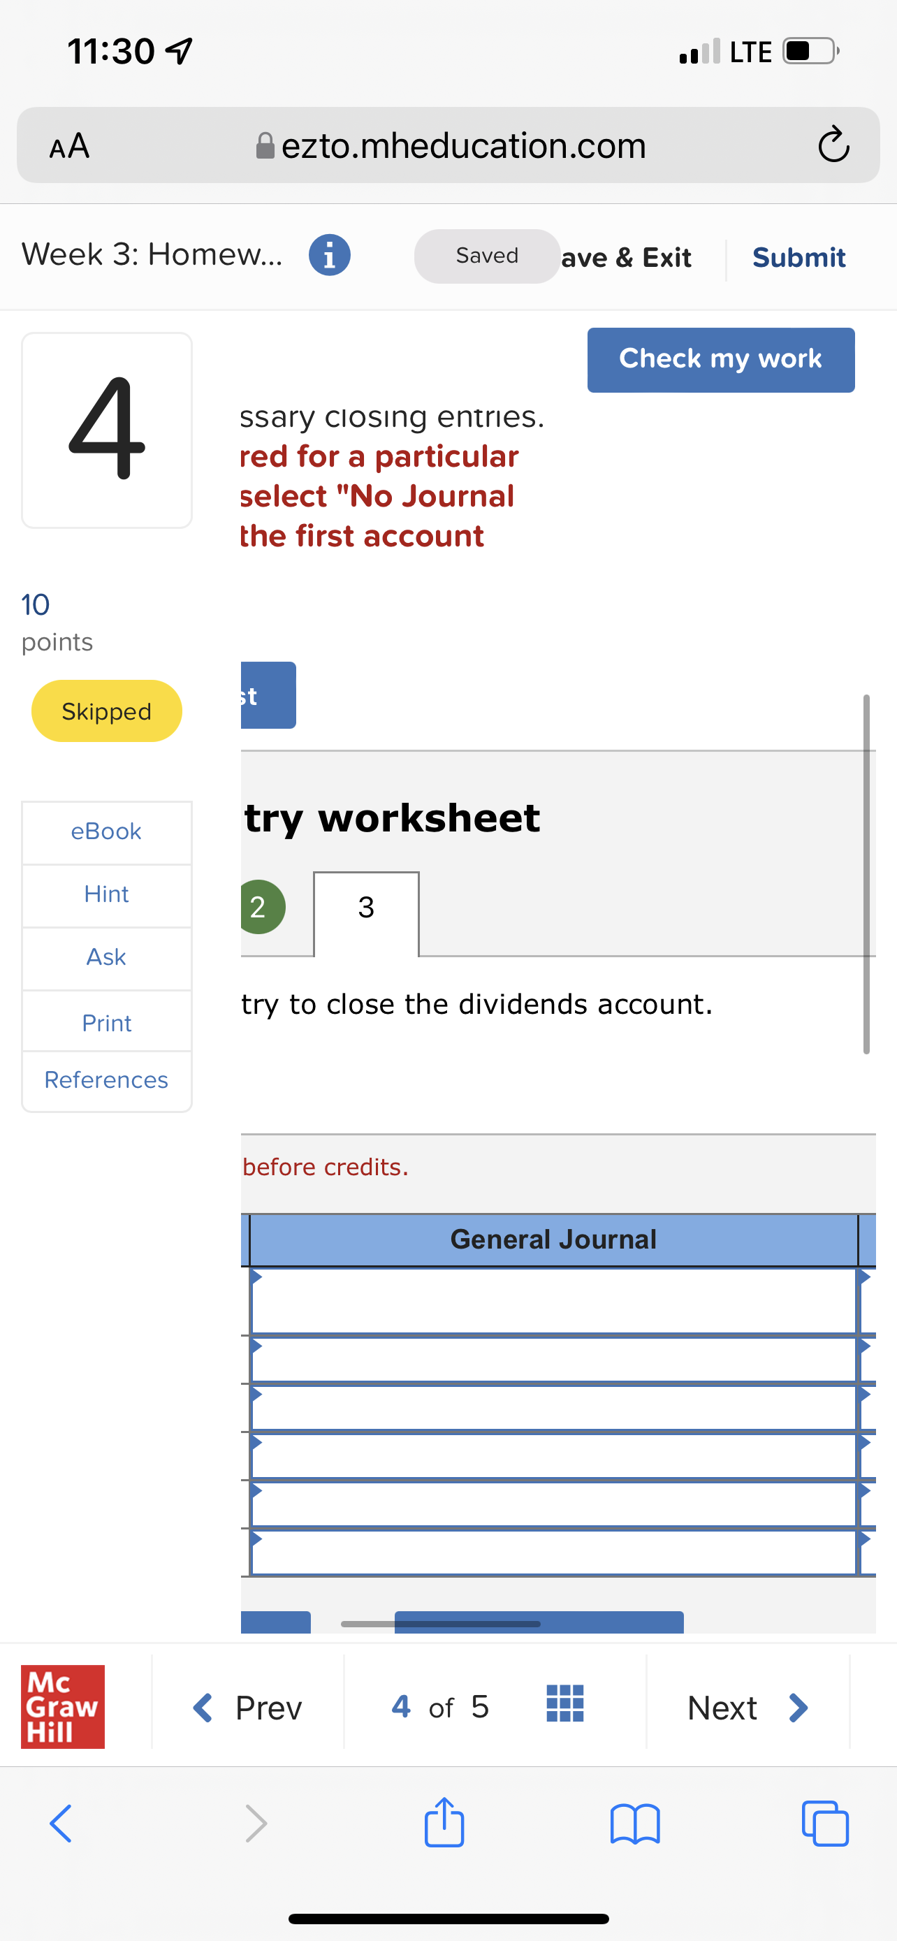Show open Safari tabs
Image resolution: width=897 pixels, height=1941 pixels.
point(826,1824)
